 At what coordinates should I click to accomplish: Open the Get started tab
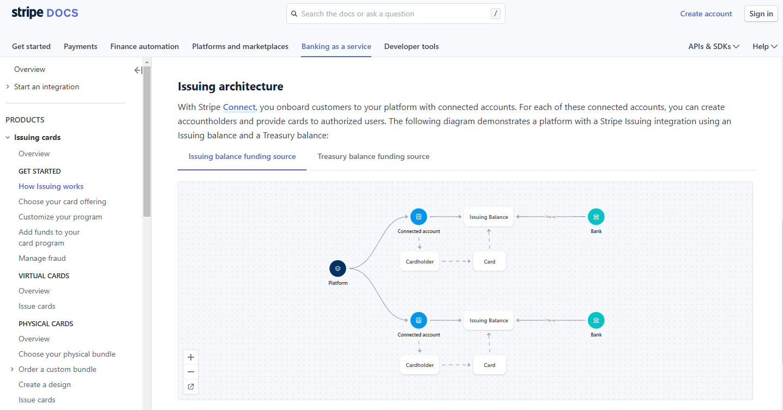tap(31, 47)
